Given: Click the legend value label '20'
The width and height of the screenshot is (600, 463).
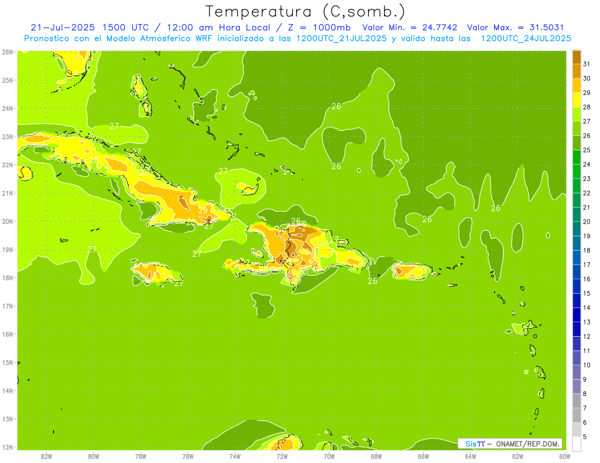Looking at the screenshot, I should pos(587,222).
